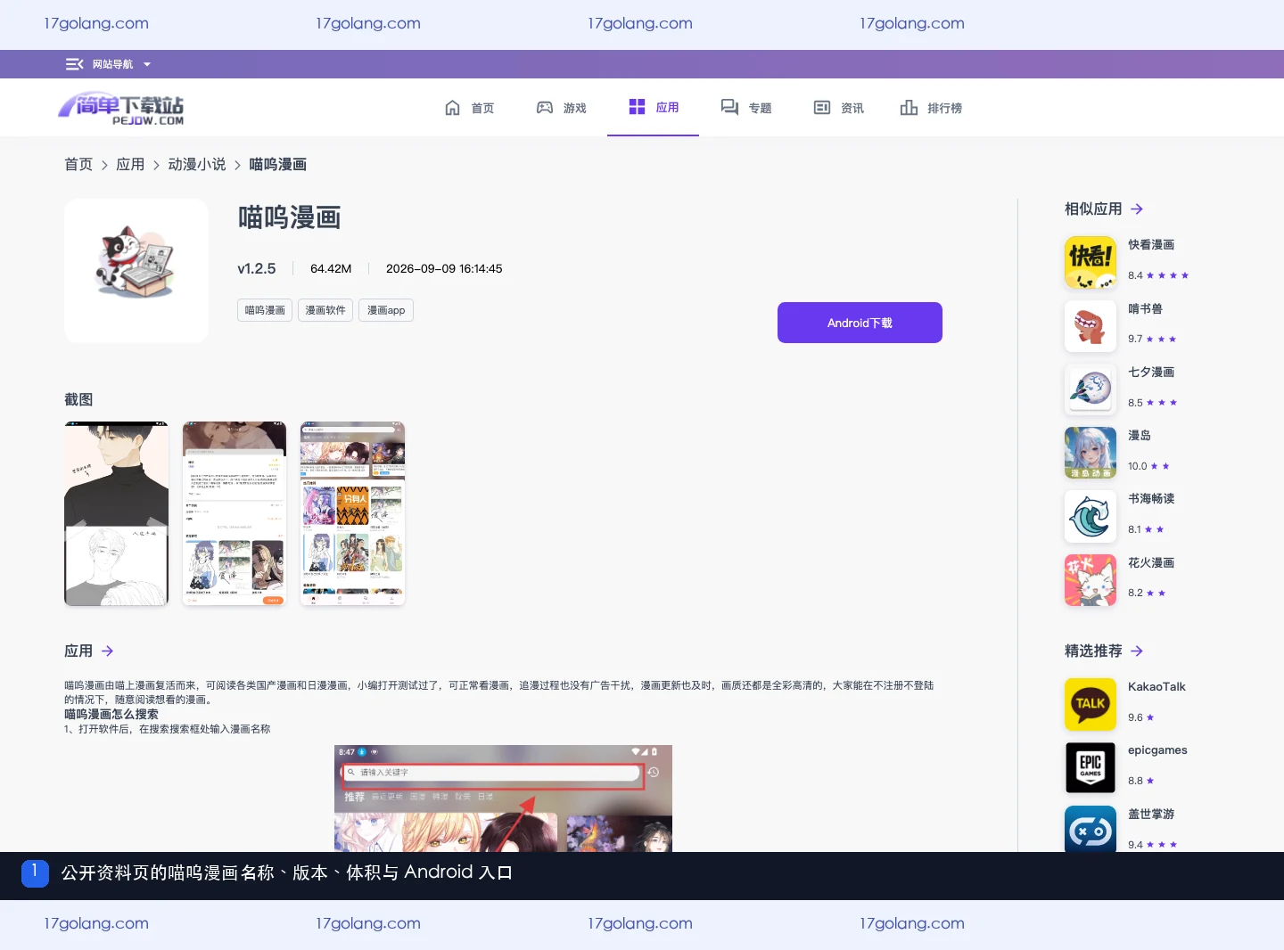Click the arrow next to 应用 heading
Image resolution: width=1284 pixels, height=950 pixels.
107,651
